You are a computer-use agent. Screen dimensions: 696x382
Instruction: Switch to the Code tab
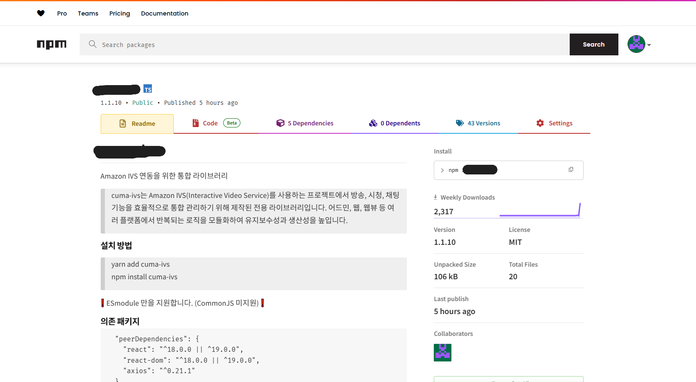tap(216, 123)
